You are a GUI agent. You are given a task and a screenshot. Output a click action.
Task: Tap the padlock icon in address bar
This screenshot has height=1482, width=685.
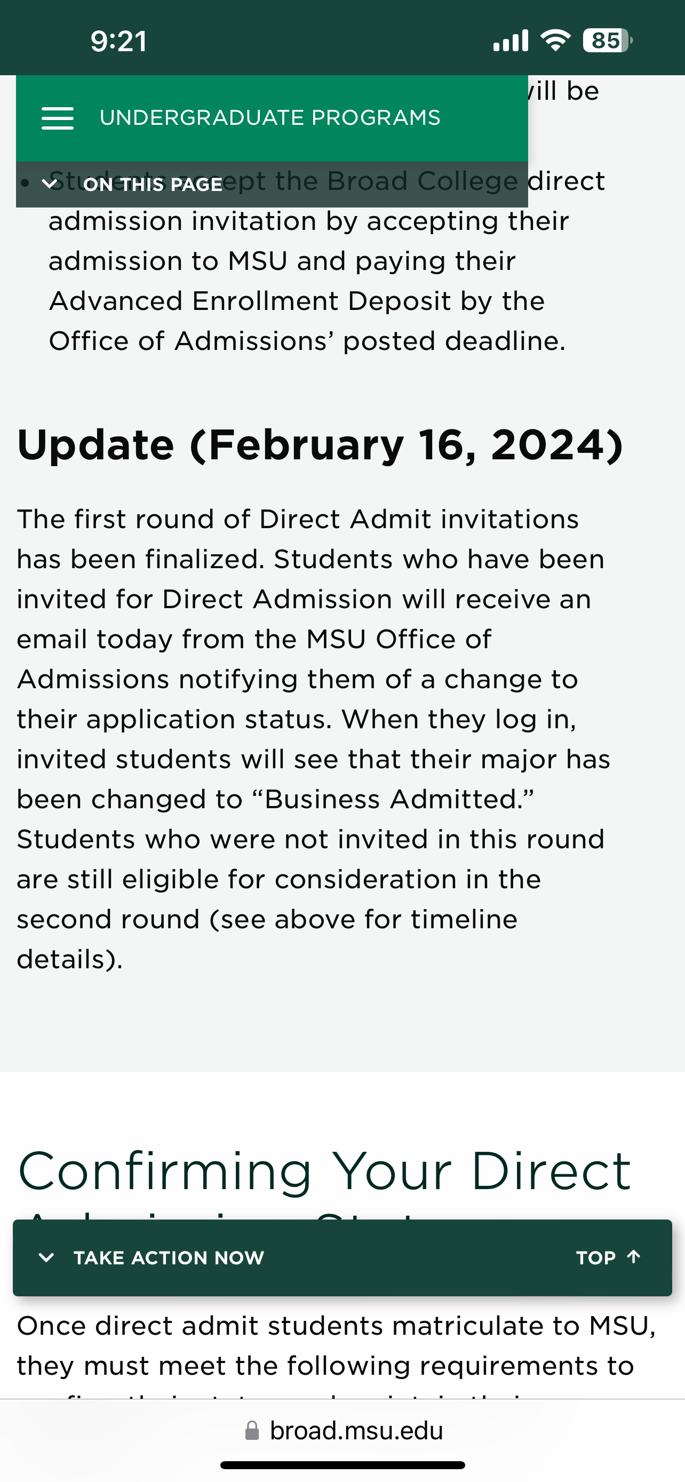(252, 1430)
